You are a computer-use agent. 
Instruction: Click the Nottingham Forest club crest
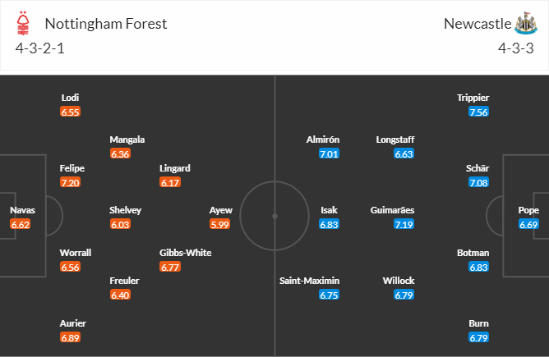tap(25, 24)
